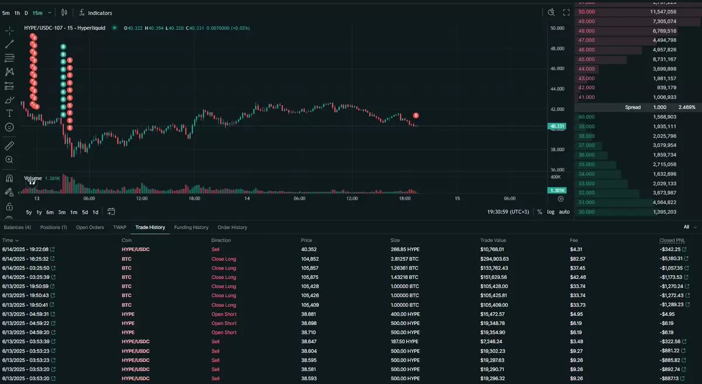Click the fx Indicators icon
Image resolution: width=702 pixels, height=384 pixels.
pos(82,12)
